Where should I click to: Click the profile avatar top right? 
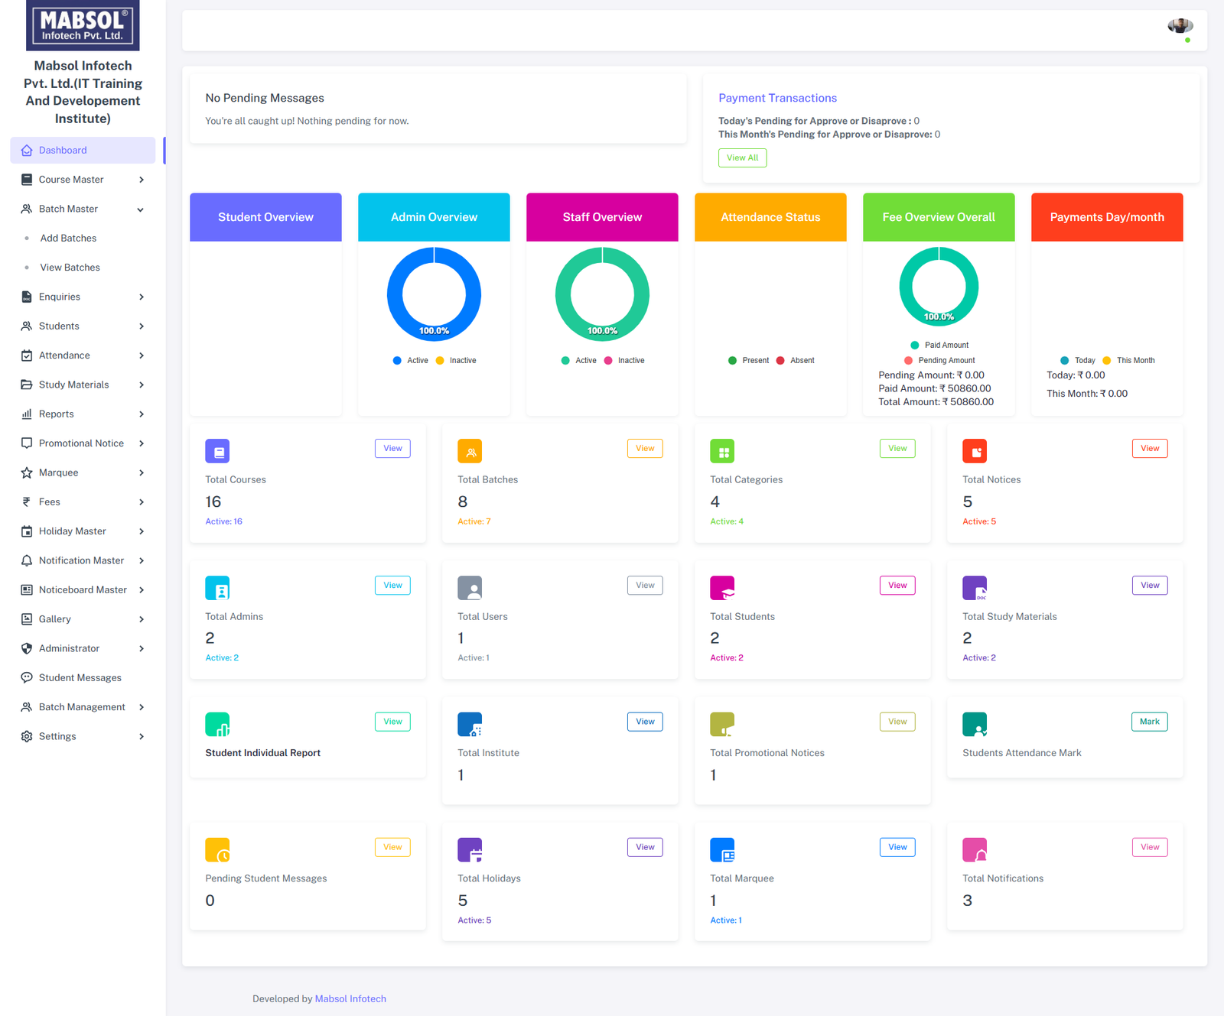click(x=1179, y=25)
